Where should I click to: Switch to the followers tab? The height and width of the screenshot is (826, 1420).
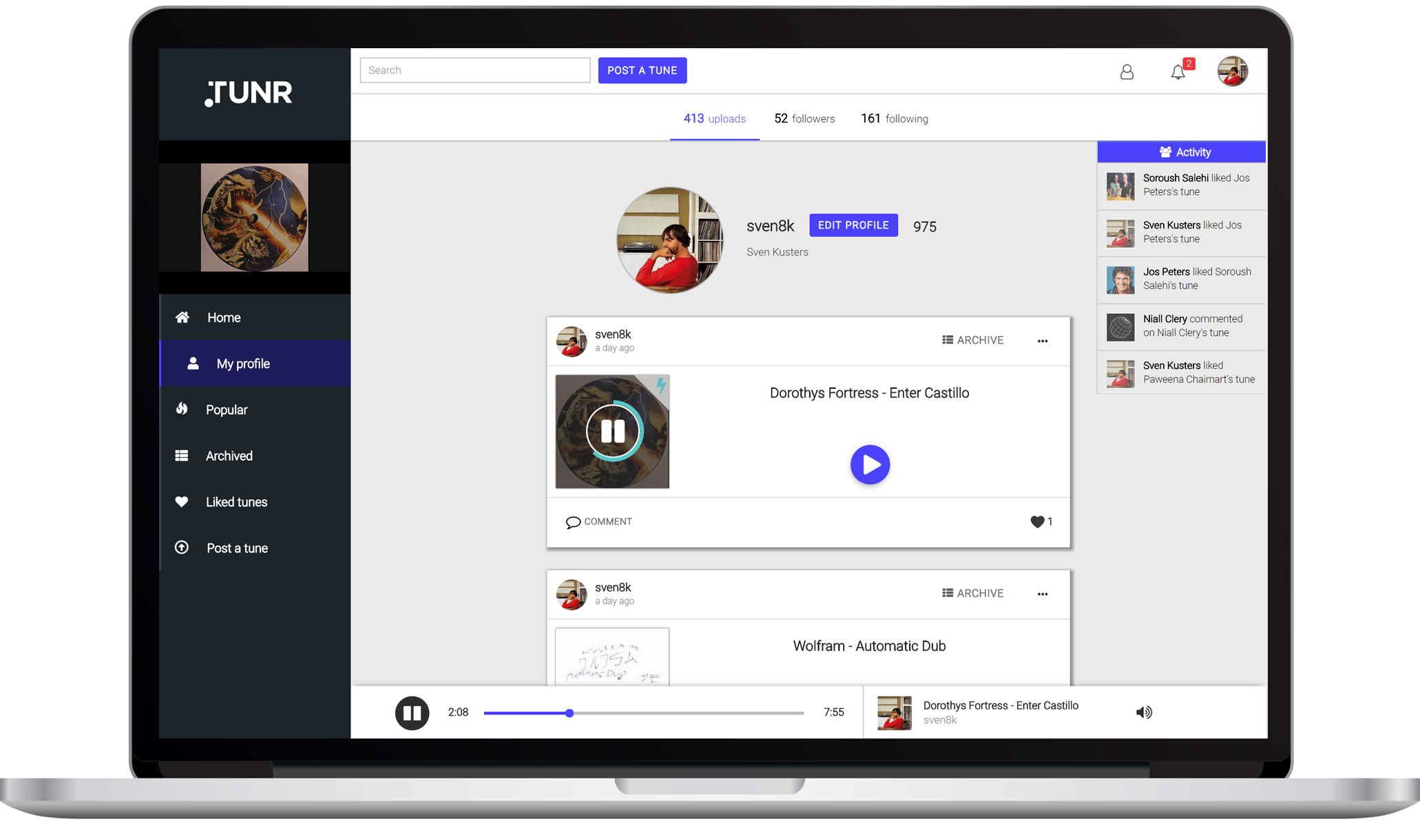tap(804, 118)
